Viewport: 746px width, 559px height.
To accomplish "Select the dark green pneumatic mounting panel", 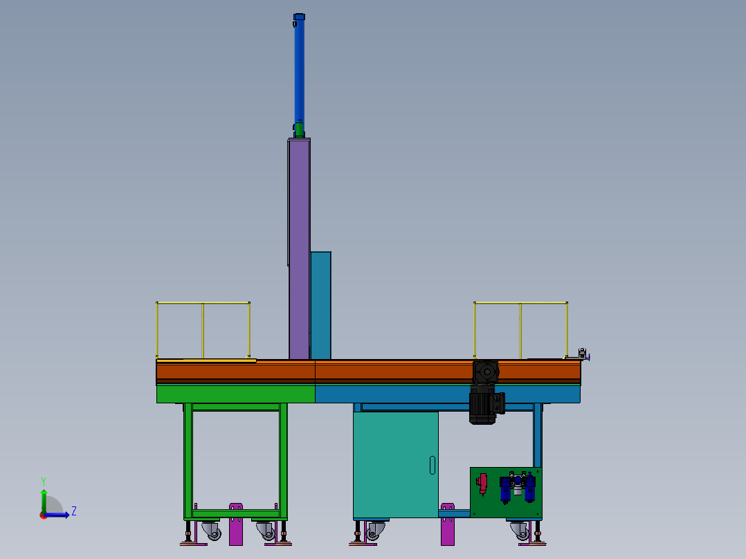I will click(507, 493).
